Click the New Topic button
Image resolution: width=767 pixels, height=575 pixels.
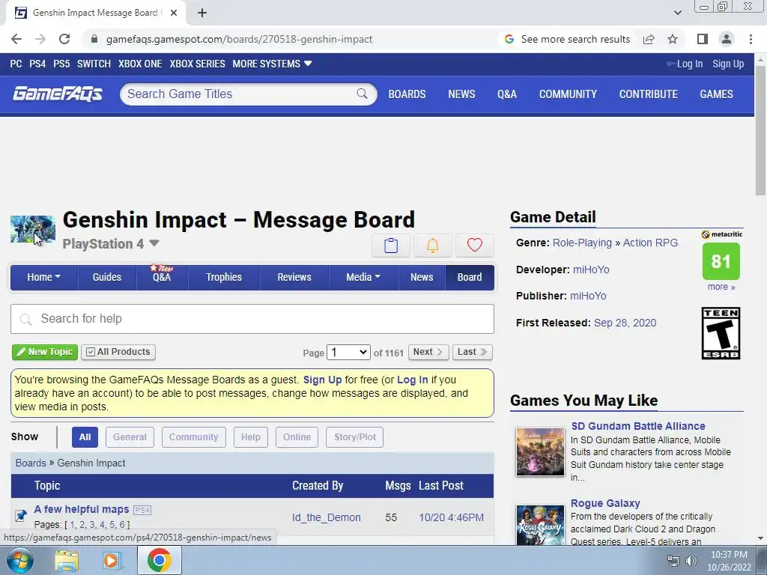[45, 352]
